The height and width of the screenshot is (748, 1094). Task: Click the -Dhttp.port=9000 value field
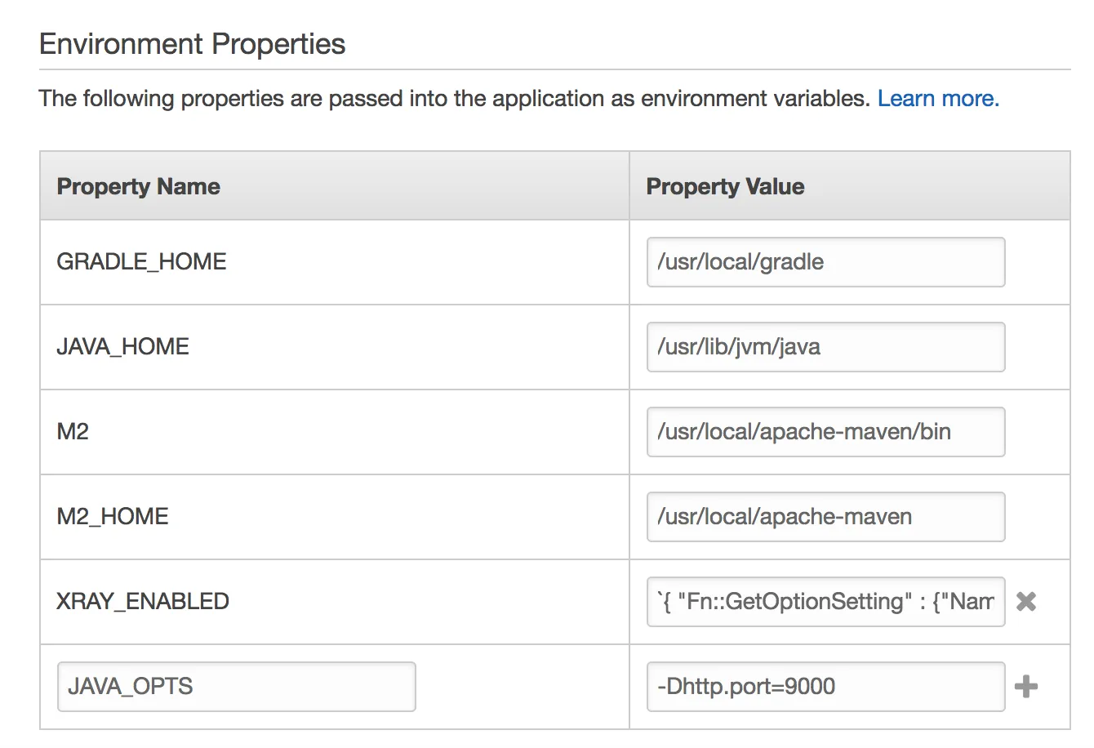(x=825, y=687)
